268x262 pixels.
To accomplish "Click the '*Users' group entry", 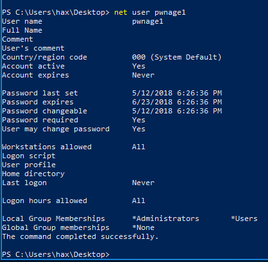I will coord(244,218).
